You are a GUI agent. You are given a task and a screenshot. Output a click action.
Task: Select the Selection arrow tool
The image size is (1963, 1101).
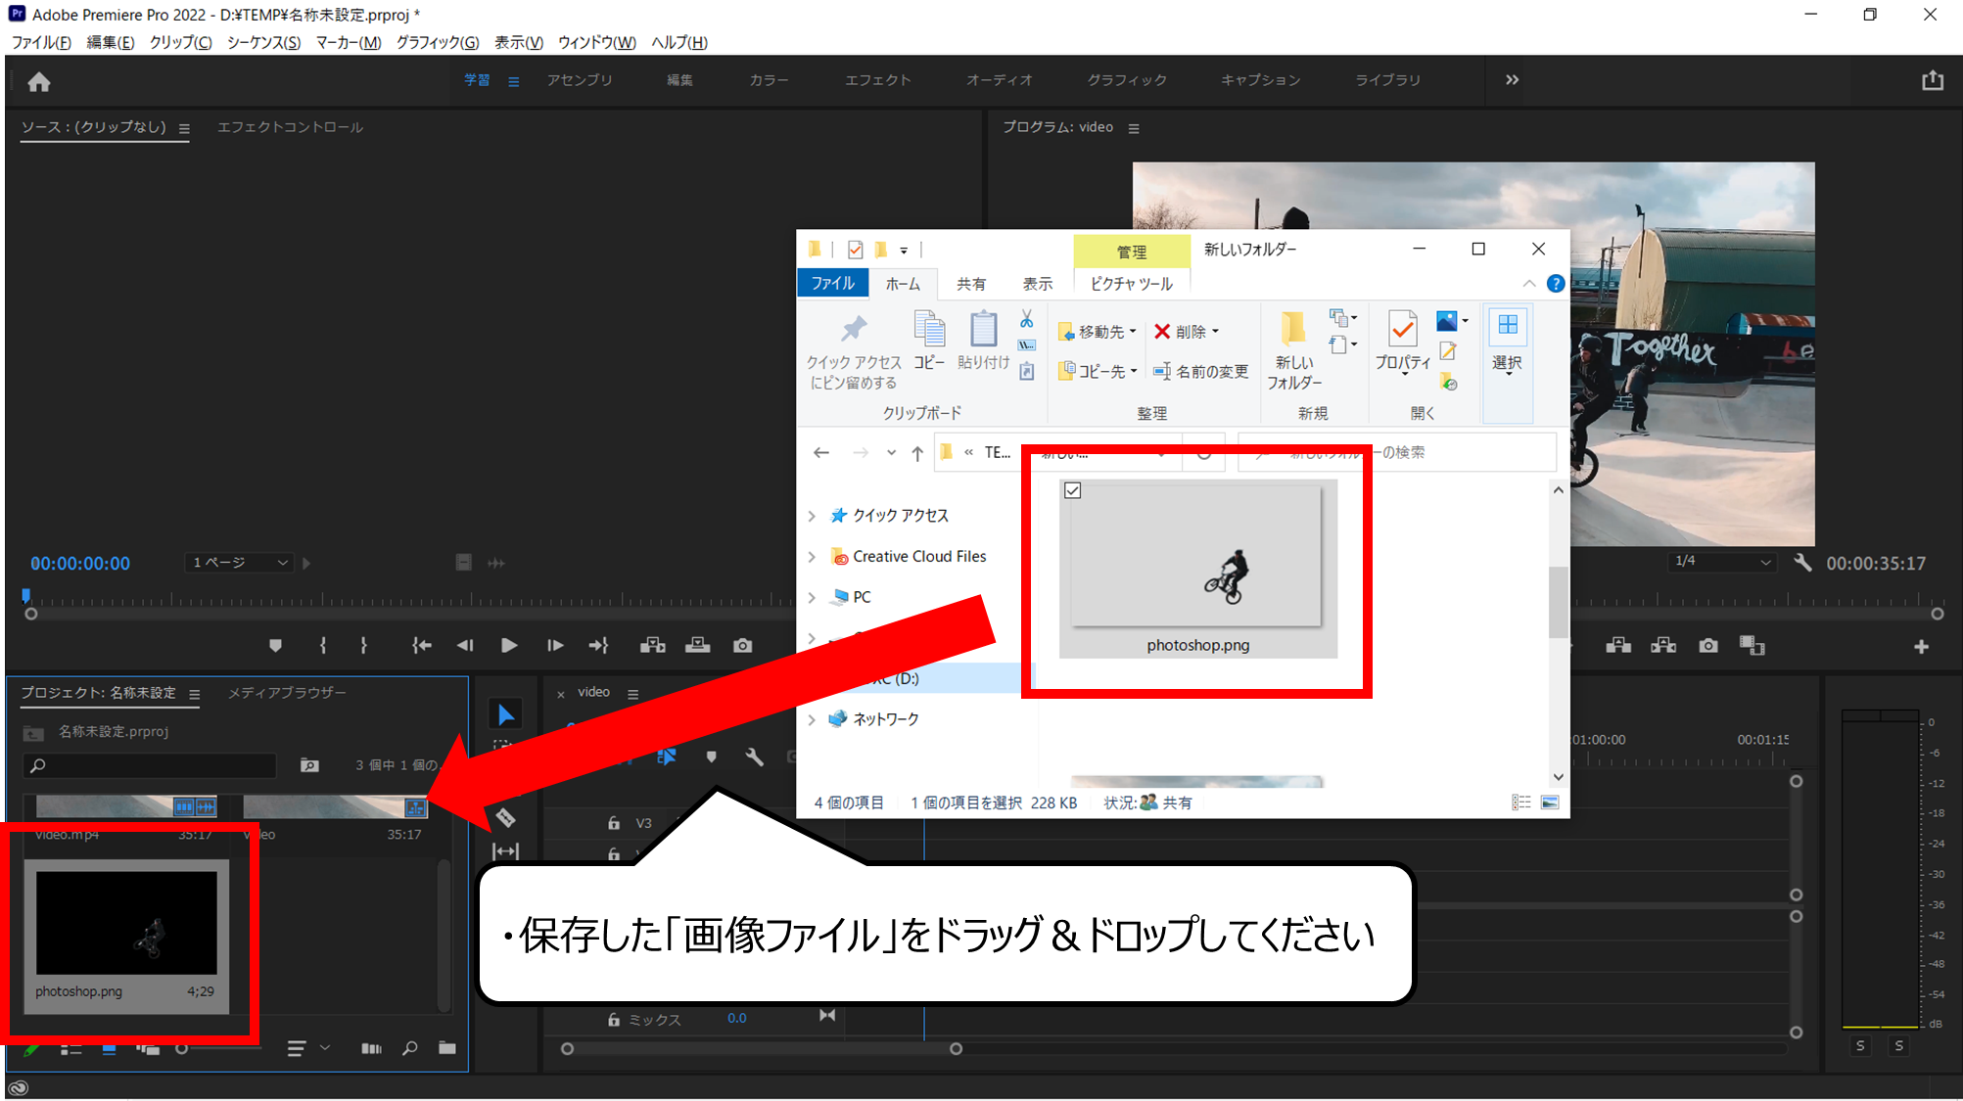(505, 715)
